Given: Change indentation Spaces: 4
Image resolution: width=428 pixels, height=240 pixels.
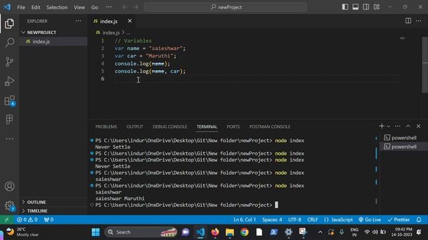Looking at the screenshot, I should point(272,219).
